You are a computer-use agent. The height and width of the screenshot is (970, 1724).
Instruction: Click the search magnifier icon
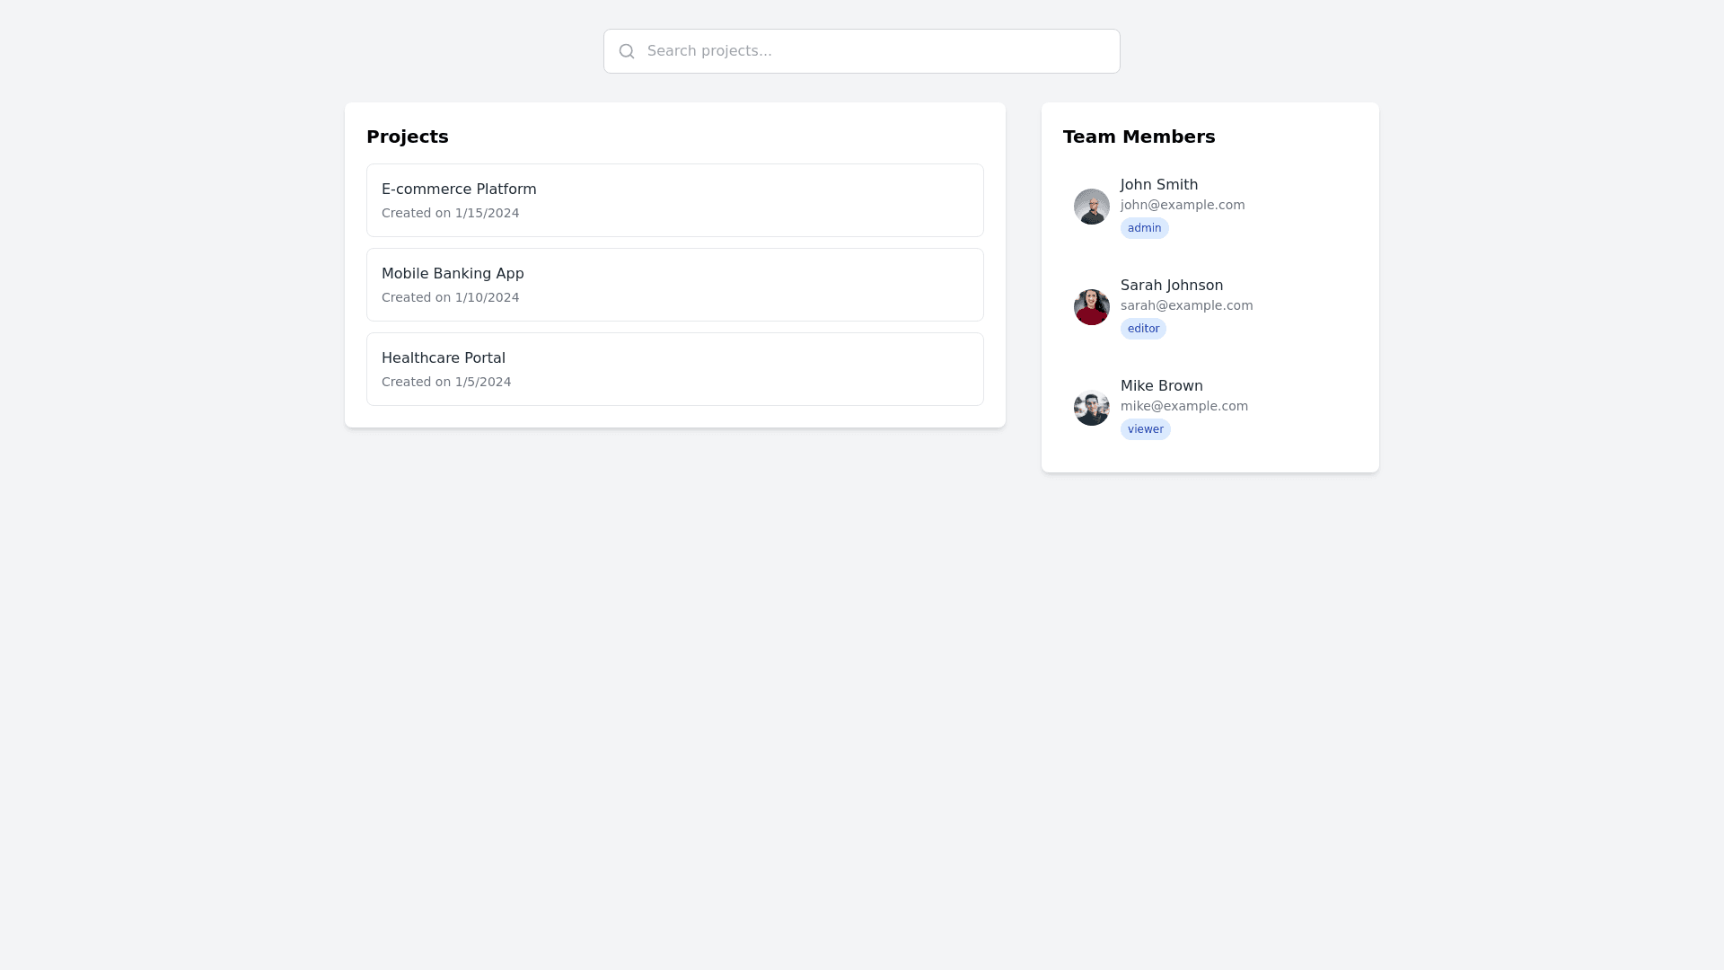tap(627, 51)
